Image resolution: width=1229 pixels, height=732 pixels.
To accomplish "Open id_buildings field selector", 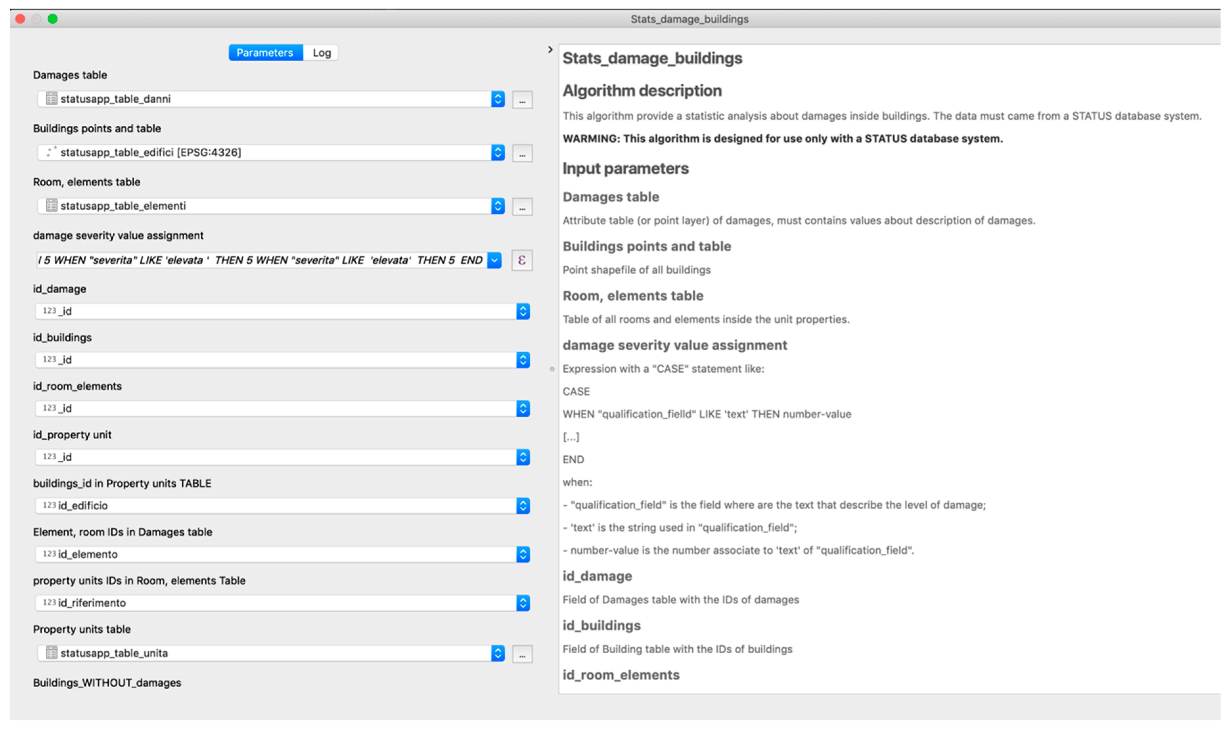I will tap(523, 360).
